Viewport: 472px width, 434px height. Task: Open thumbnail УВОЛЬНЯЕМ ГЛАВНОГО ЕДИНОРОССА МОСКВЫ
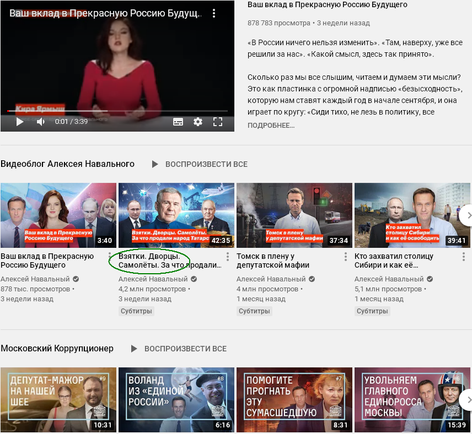pyautogui.click(x=412, y=400)
